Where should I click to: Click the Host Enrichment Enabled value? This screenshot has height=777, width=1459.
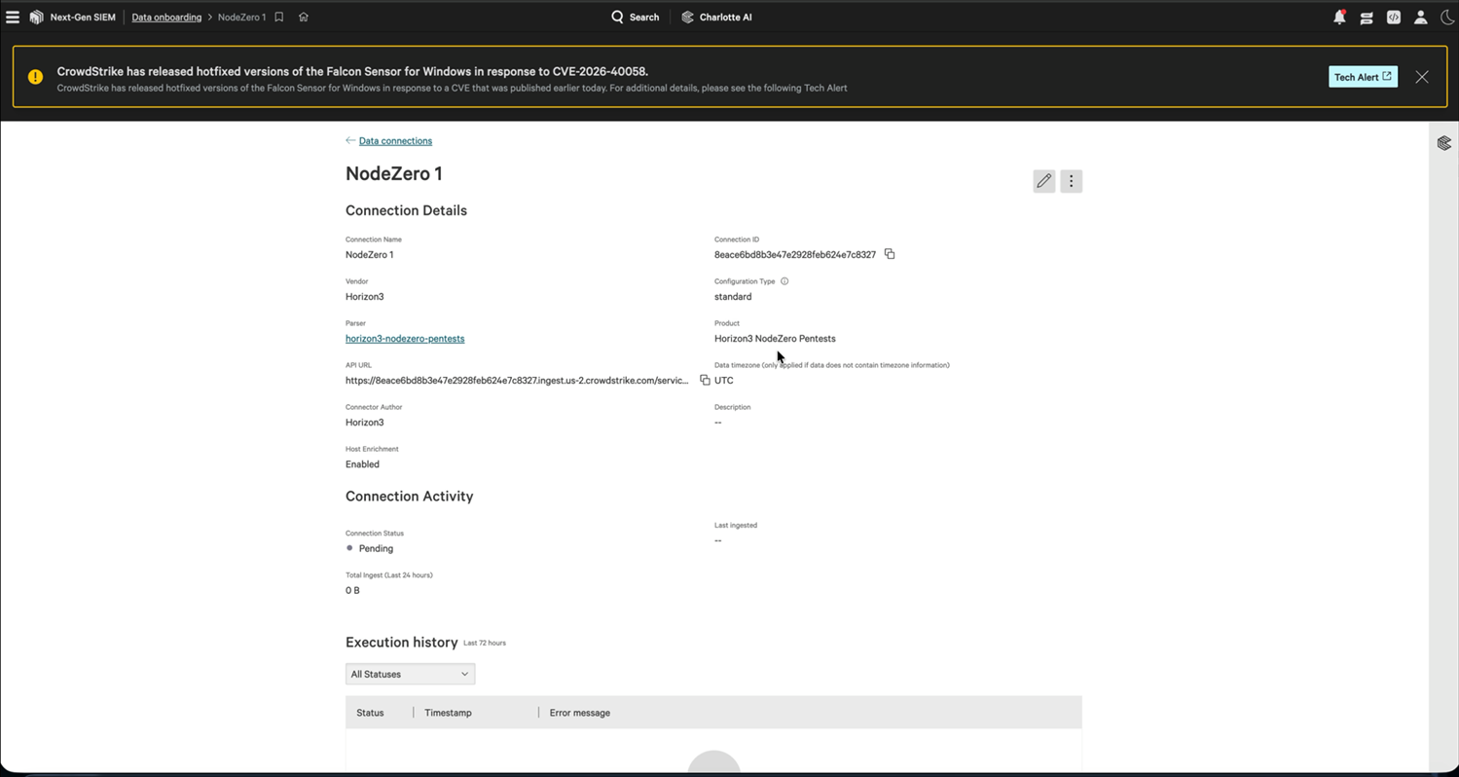[x=362, y=464]
